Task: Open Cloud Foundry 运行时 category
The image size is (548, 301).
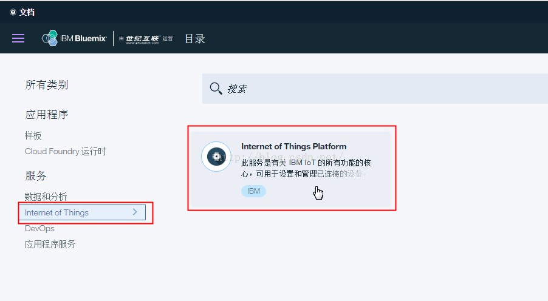Action: click(66, 151)
